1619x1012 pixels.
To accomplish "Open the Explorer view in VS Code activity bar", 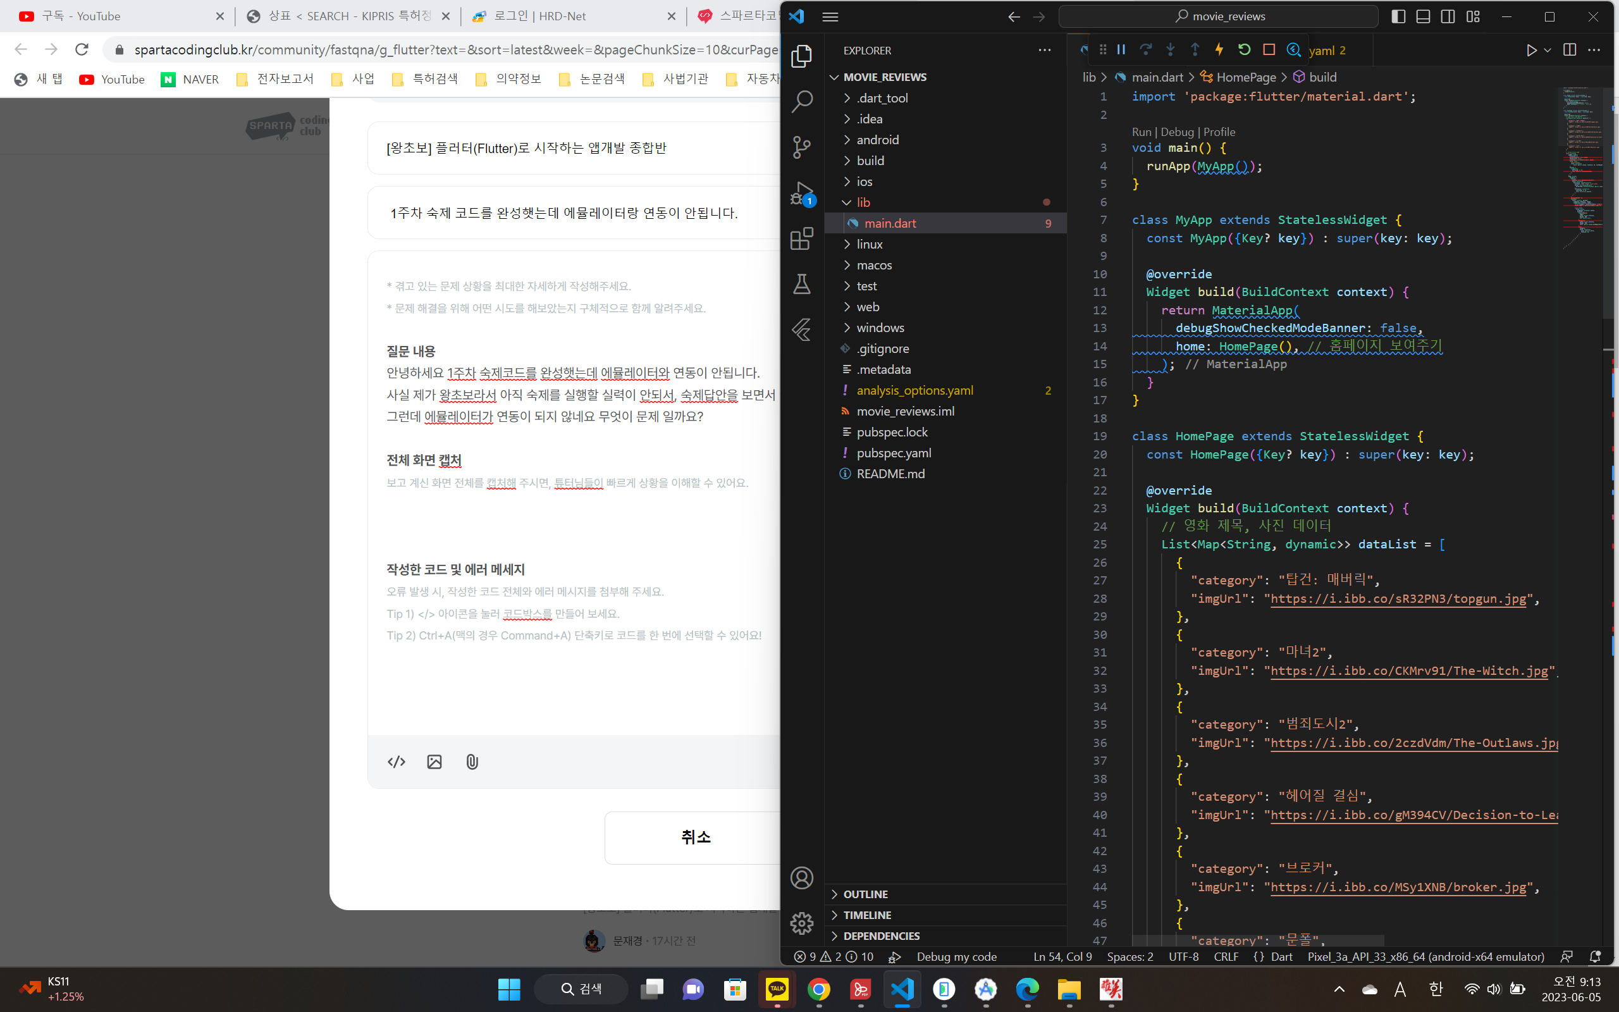I will pos(801,56).
